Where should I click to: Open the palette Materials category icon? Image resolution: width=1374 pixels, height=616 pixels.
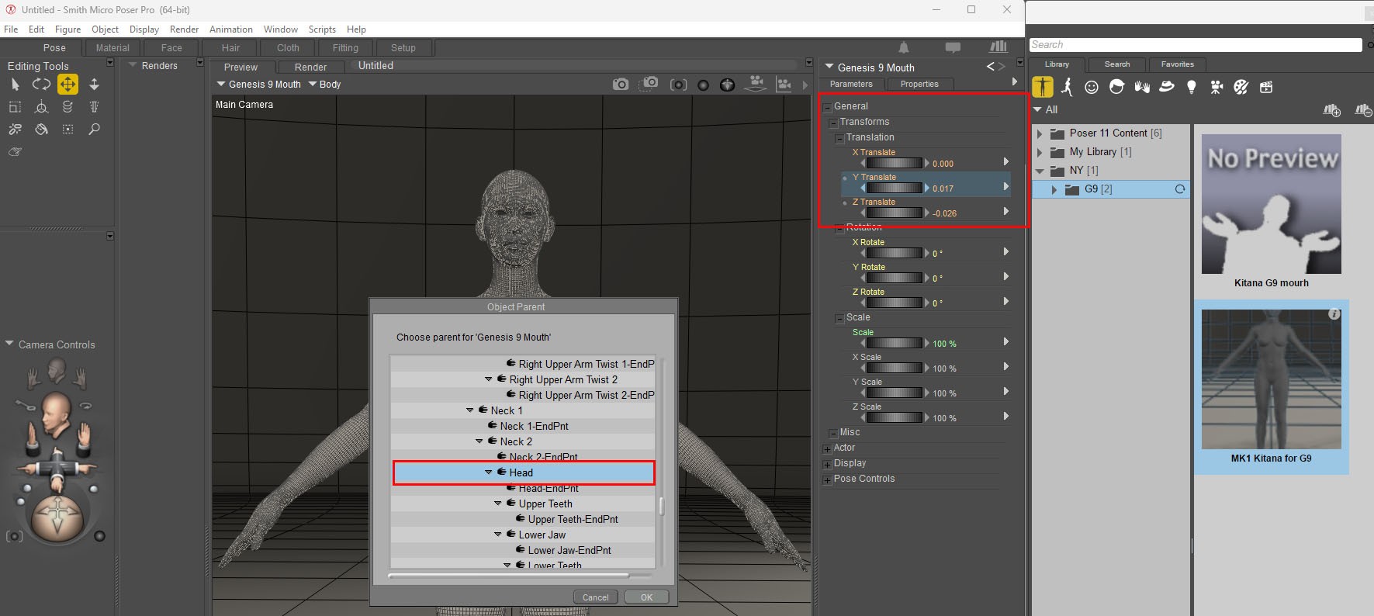pyautogui.click(x=1241, y=87)
